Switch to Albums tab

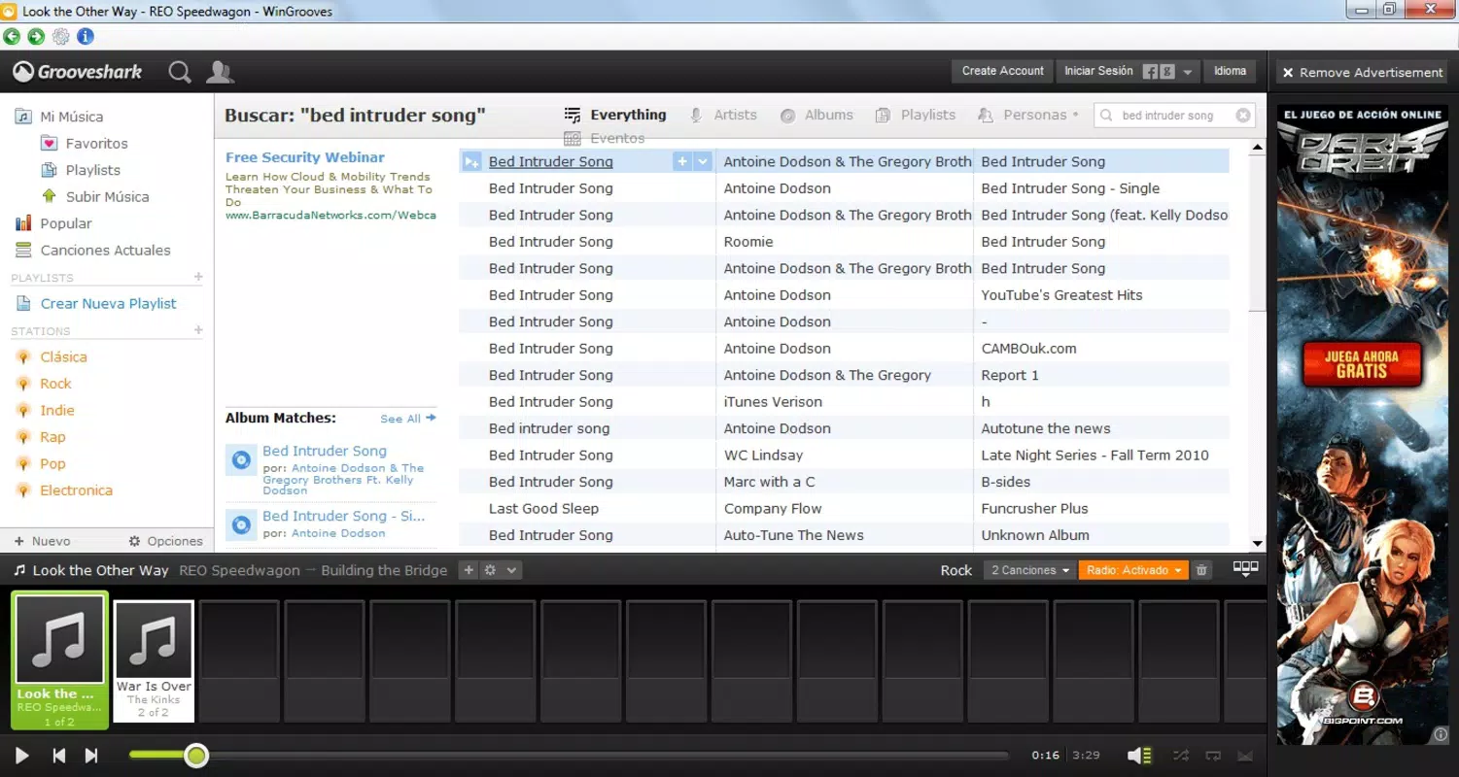pos(816,115)
